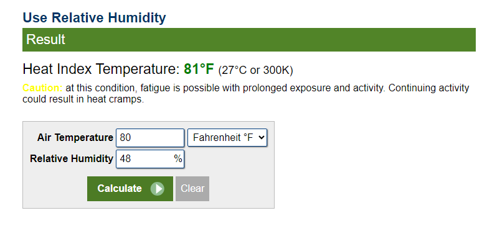Focus the Relative Humidity input field
Screen dimensions: 482x231
tap(150, 159)
